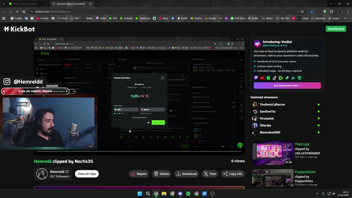This screenshot has height=198, width=352.
Task: Open Chrome profile avatar
Action: (x=341, y=12)
